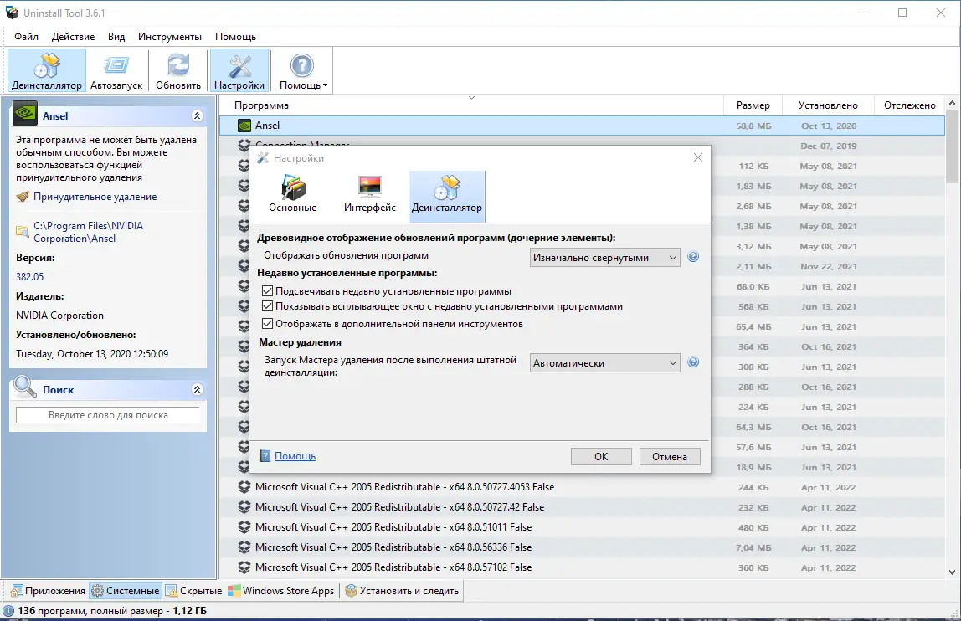961x621 pixels.
Task: Toggle Показывать всплывающее окно checkbox
Action: pos(267,306)
